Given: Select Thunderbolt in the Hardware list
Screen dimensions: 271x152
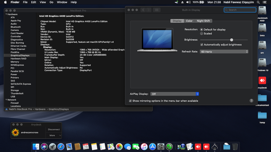Looking at the screenshot, I should (17, 93).
